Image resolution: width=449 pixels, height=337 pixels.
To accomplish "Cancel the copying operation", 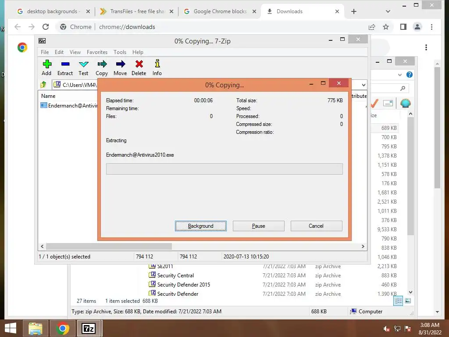I will [x=317, y=226].
